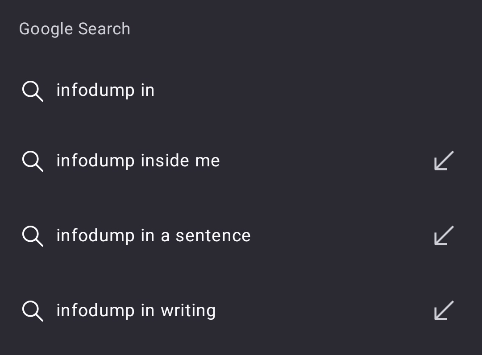Click the "Google Search" section header

point(75,29)
